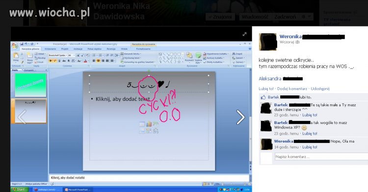Click Zamień to replace text
Image resolution: width=368 pixels, height=192 pixels.
[238, 58]
